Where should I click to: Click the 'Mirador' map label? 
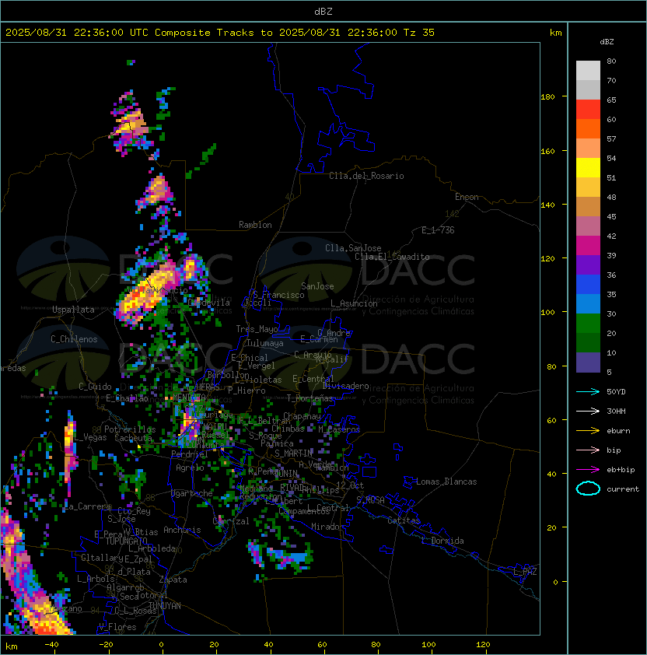point(328,527)
